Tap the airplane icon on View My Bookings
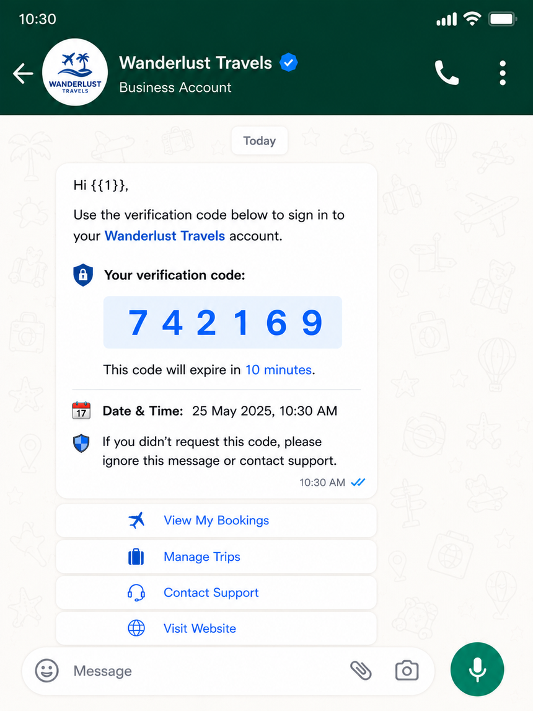The height and width of the screenshot is (711, 533). pos(136,520)
